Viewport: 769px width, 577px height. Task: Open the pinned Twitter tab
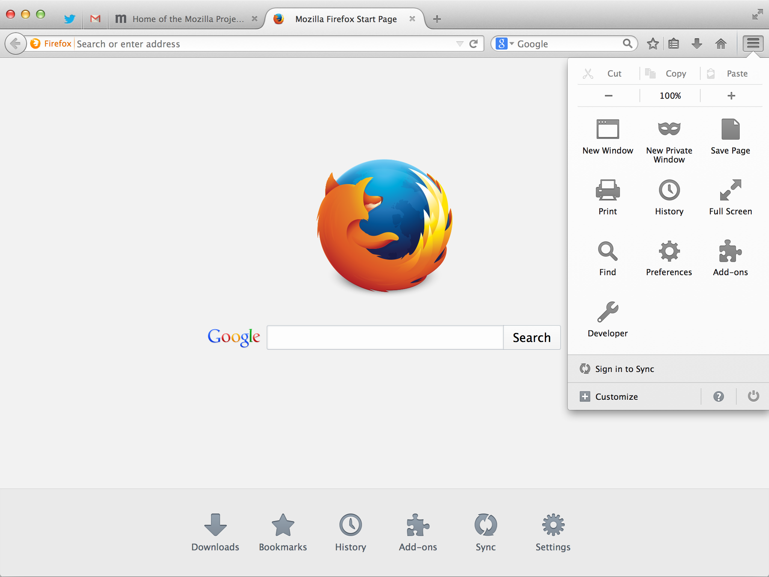tap(69, 19)
